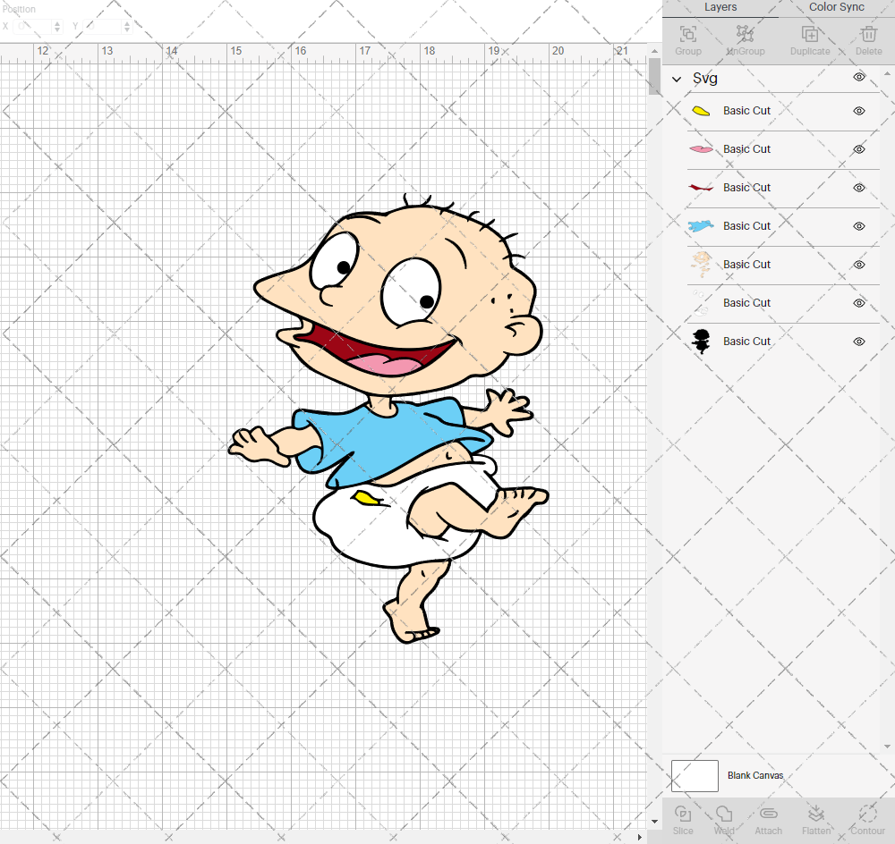Image resolution: width=895 pixels, height=844 pixels.
Task: Select the yellow shape layer thumbnail
Action: coord(701,111)
